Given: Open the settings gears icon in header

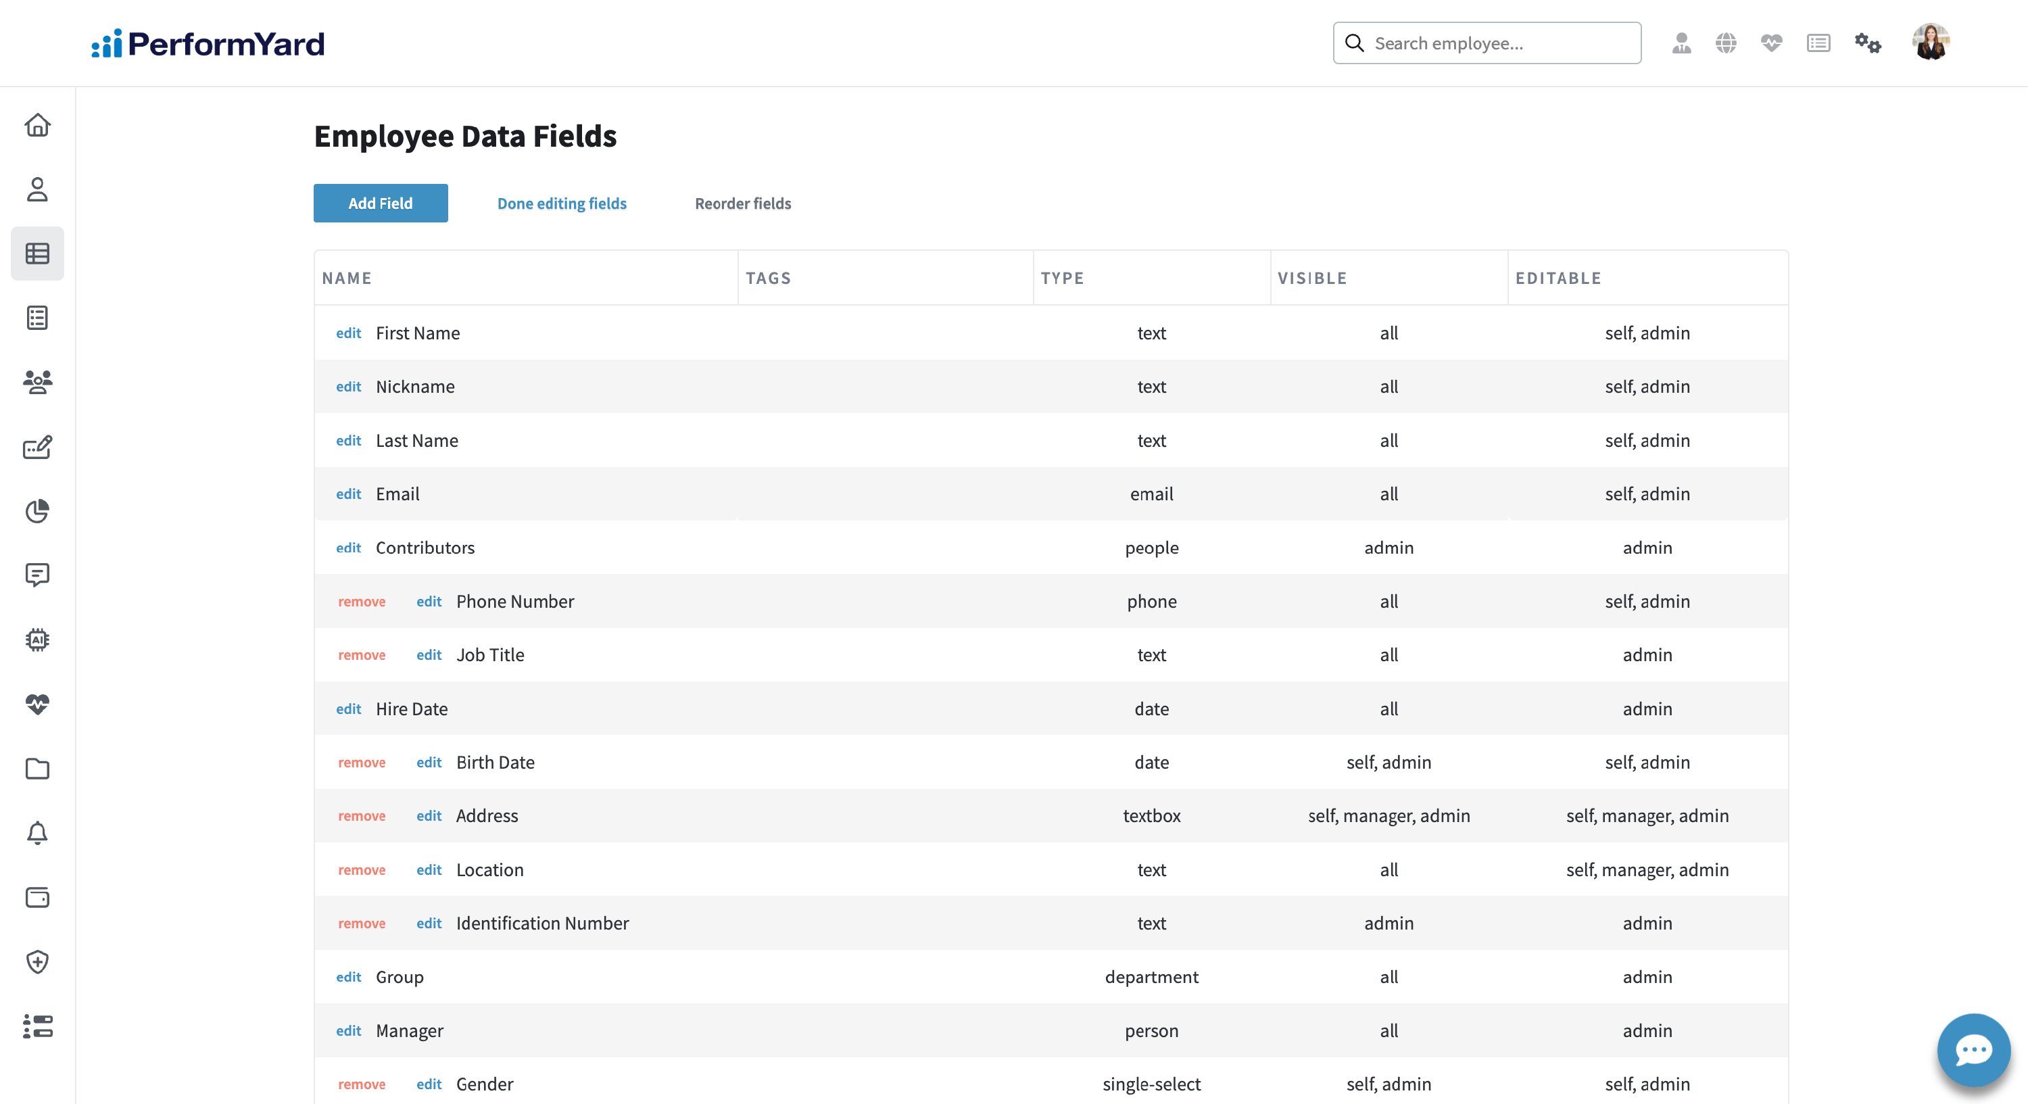Looking at the screenshot, I should [1866, 43].
